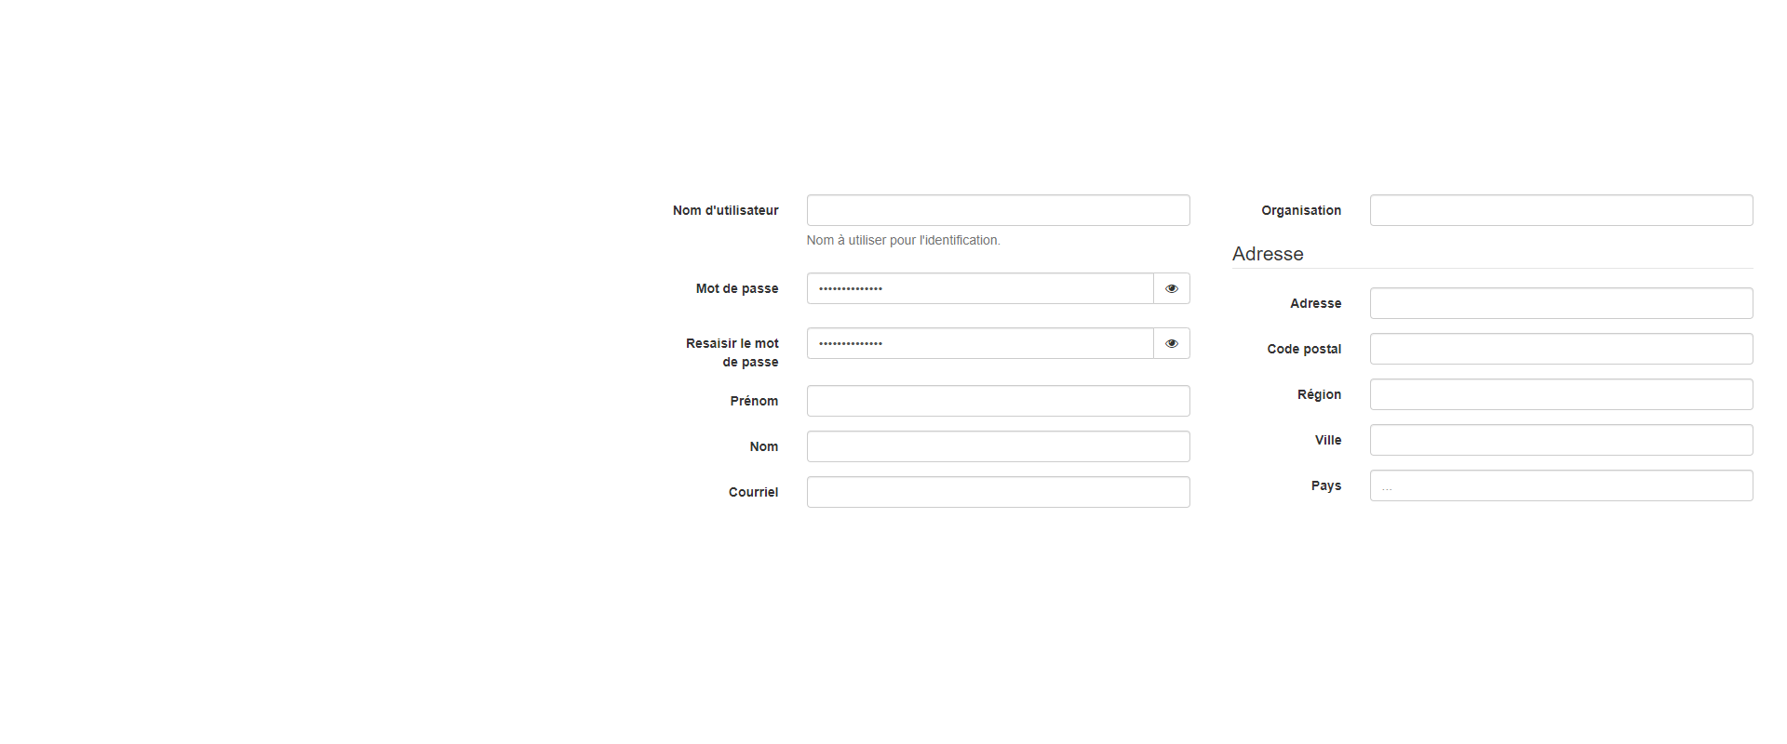Click the Code postal input field
1787x744 pixels.
click(1561, 349)
